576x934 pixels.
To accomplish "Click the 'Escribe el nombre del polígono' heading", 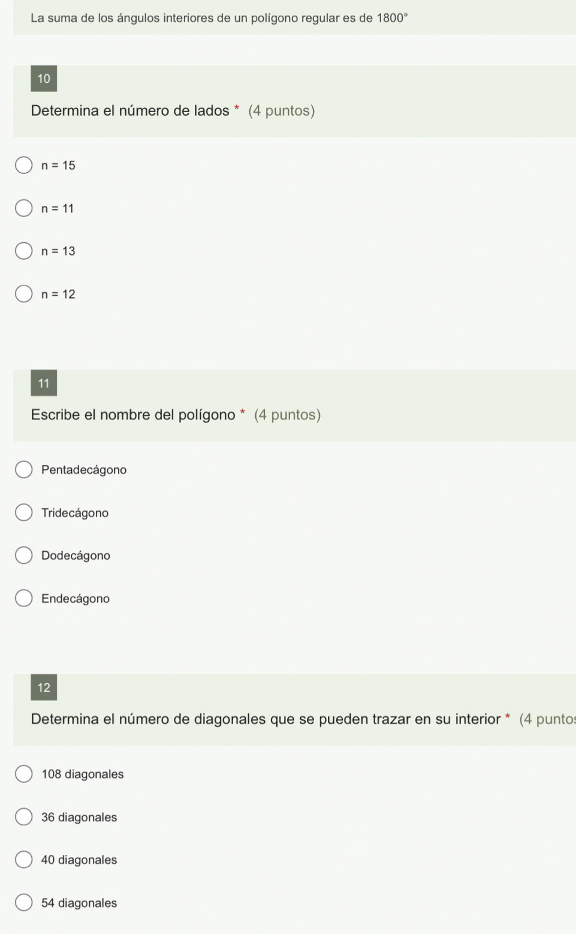I will click(x=133, y=415).
